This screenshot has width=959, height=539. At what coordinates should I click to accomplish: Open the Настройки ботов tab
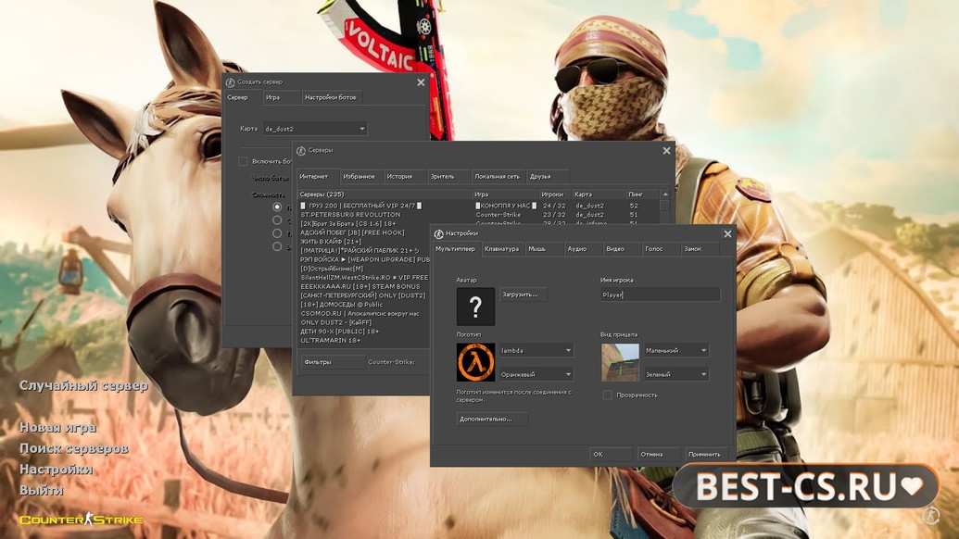(x=331, y=97)
